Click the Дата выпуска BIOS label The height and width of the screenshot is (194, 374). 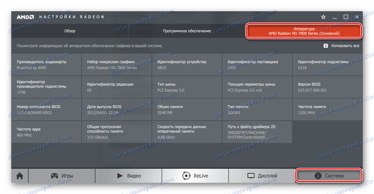[104, 107]
